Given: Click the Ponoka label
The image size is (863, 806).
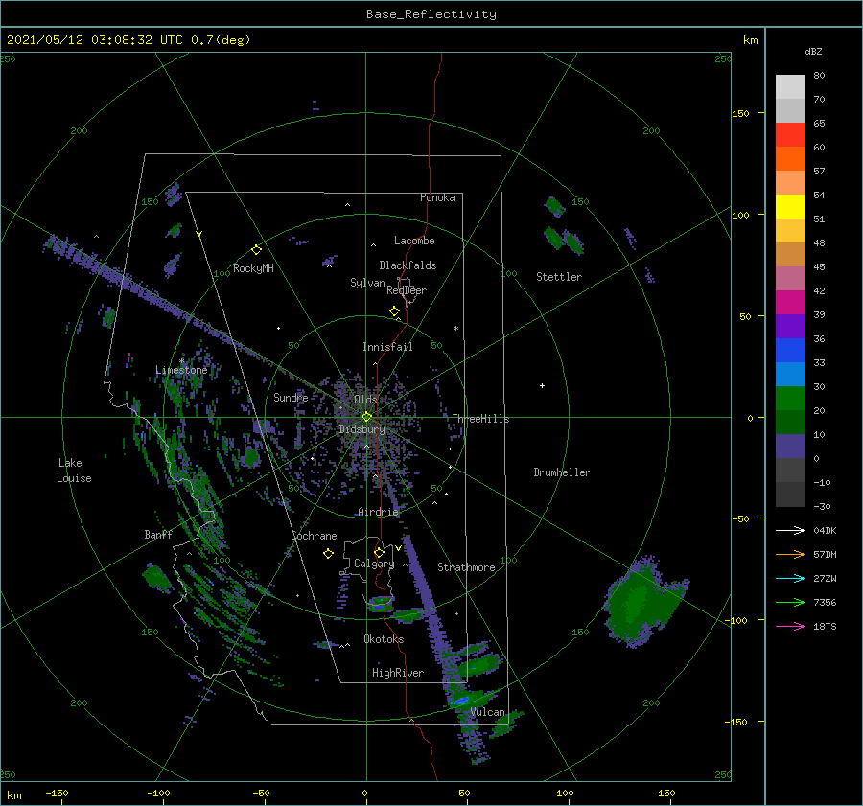Looking at the screenshot, I should [x=437, y=197].
